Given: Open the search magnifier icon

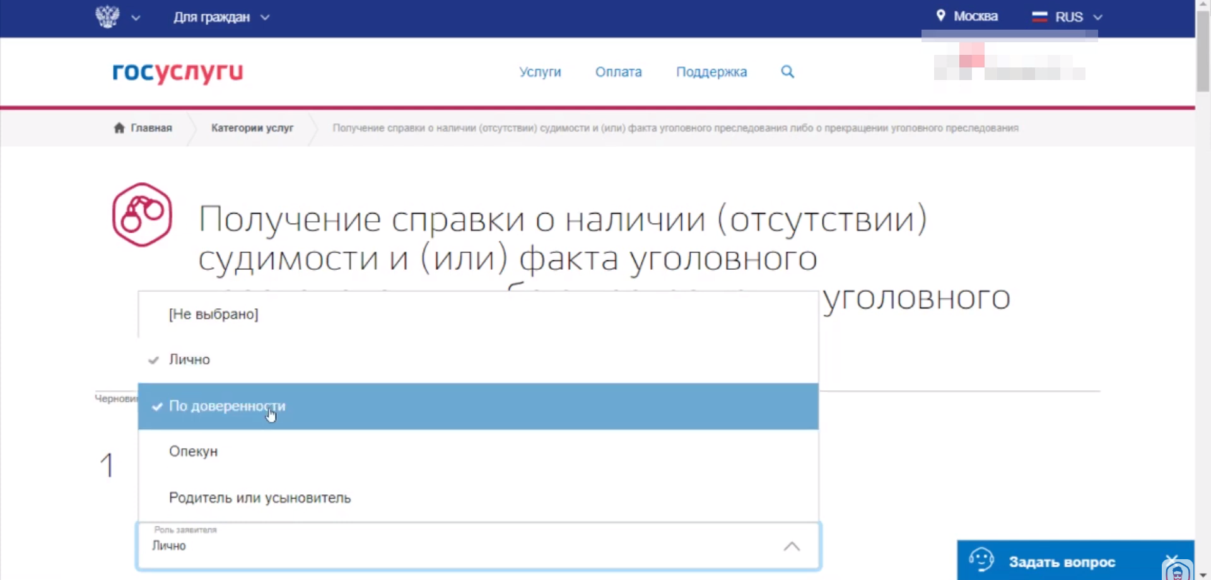Looking at the screenshot, I should tap(787, 72).
